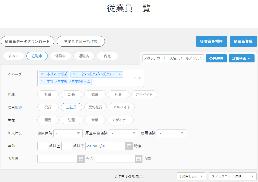Click 従業員データダウンロード button

click(27, 41)
